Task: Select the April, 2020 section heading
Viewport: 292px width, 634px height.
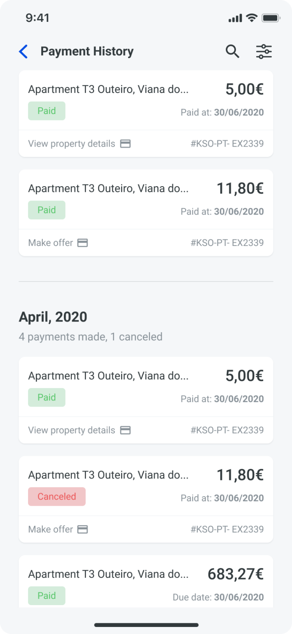Action: [53, 317]
